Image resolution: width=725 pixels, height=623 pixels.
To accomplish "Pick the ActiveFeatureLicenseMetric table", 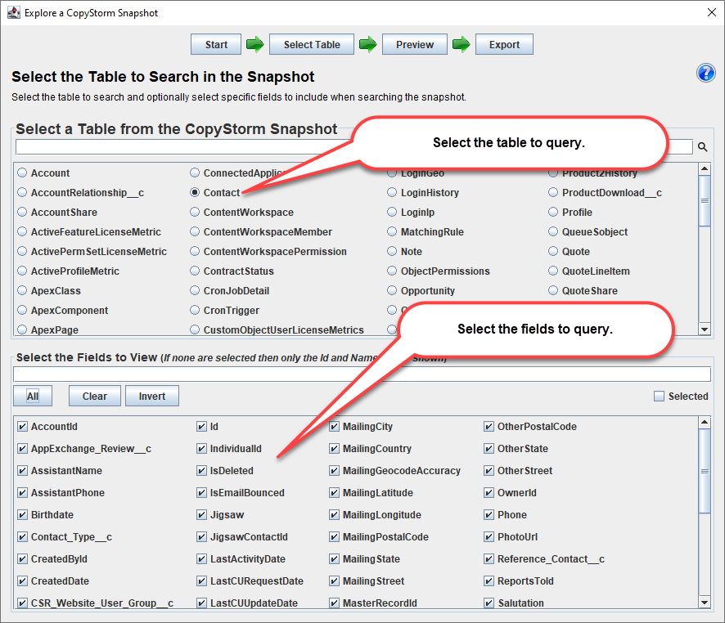I will click(22, 232).
